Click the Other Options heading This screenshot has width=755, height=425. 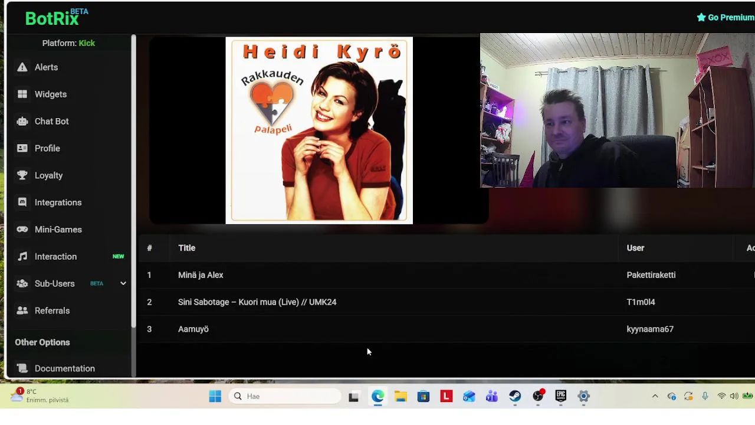pos(42,342)
